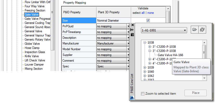Viewport: 215px width, 103px height.
Task: Expand first 4"-CS300-P line node
Action: 150,59
